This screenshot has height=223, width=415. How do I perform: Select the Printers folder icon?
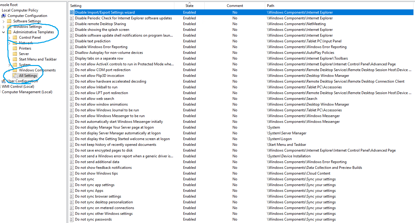point(15,48)
